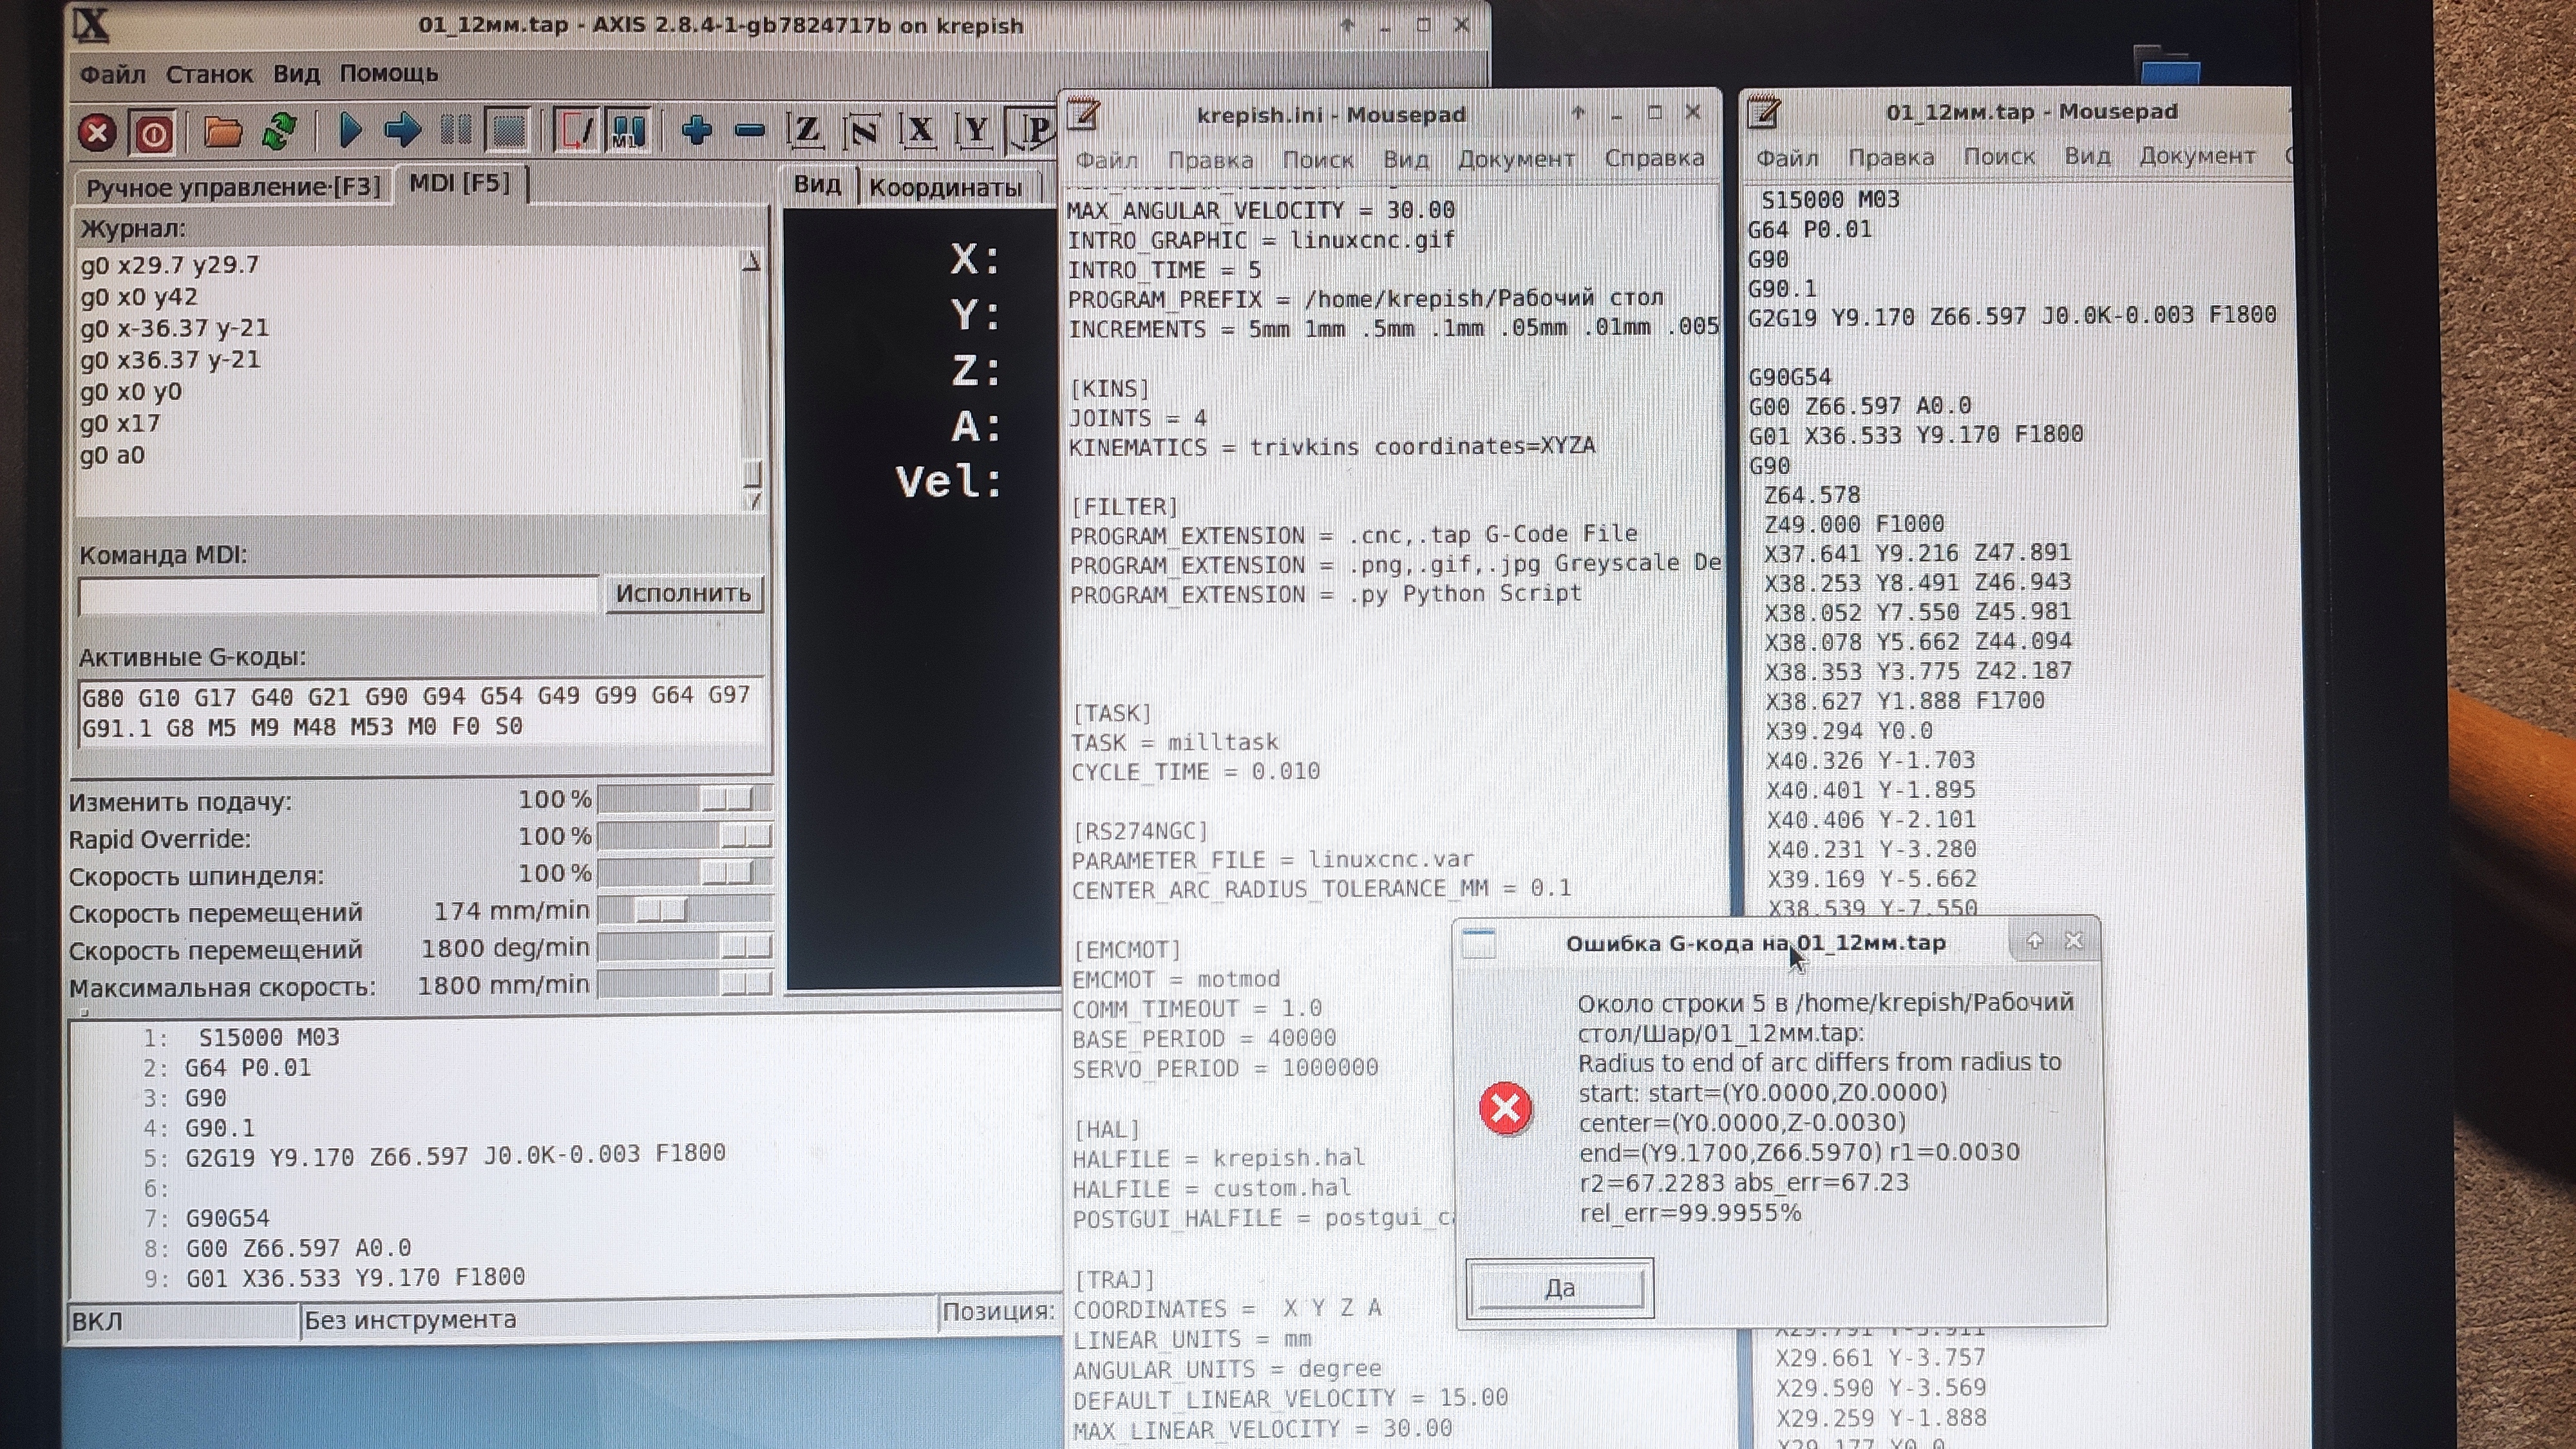Open the Станок menu in AXIS

209,74
